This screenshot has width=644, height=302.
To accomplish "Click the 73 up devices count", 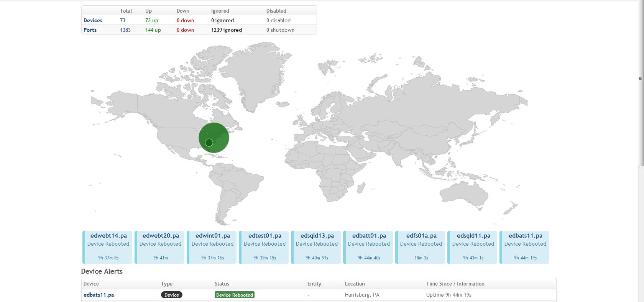I will point(151,20).
